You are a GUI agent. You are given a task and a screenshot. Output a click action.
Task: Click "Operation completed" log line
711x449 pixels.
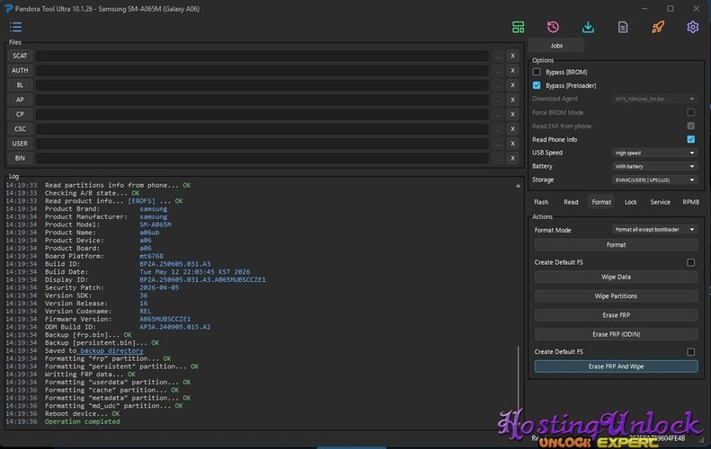coord(82,422)
